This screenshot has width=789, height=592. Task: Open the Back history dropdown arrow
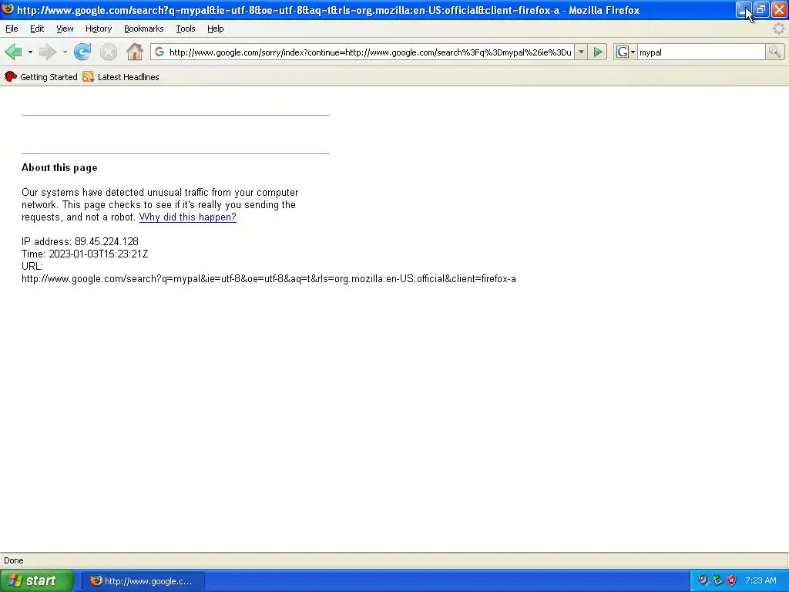pos(30,52)
